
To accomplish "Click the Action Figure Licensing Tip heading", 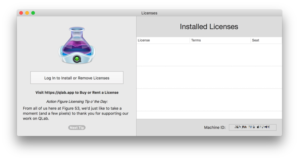I will tap(77, 101).
